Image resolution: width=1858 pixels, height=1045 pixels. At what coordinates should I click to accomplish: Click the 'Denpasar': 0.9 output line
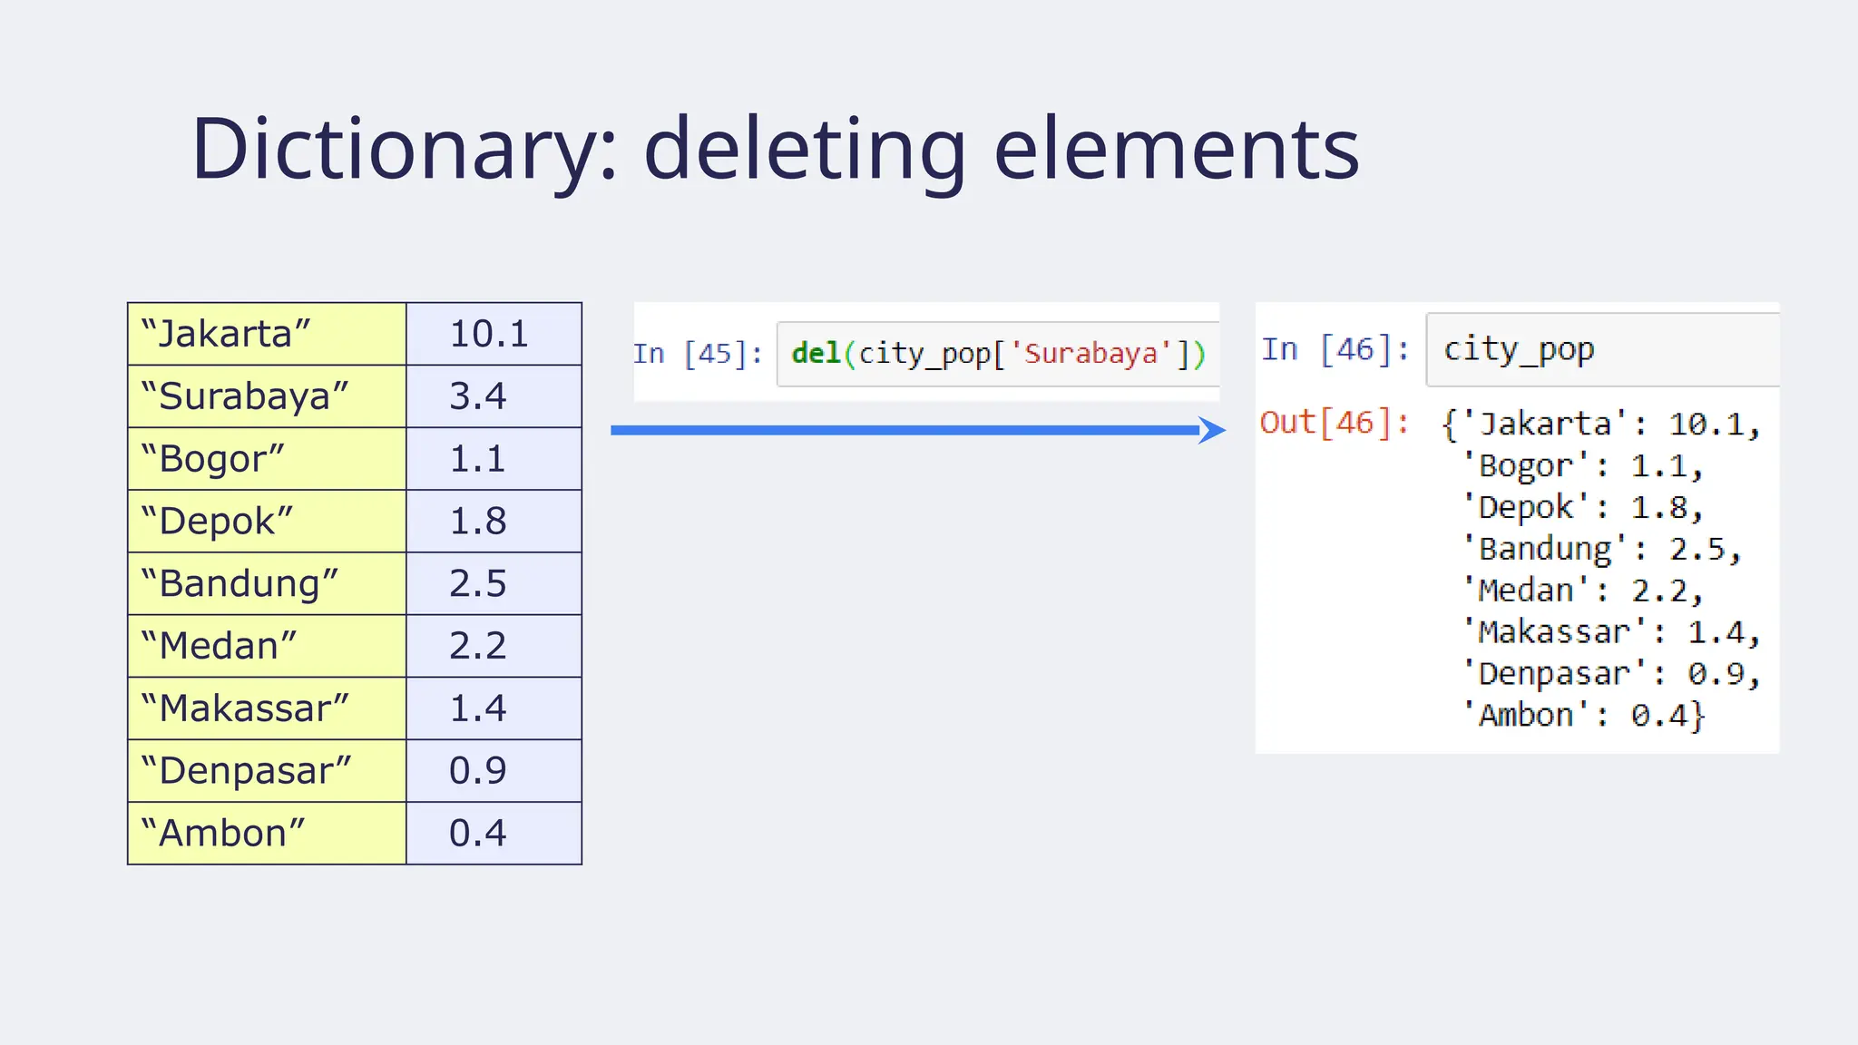pyautogui.click(x=1611, y=674)
